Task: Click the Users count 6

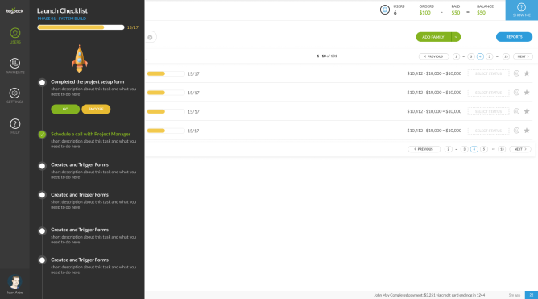Action: (395, 13)
